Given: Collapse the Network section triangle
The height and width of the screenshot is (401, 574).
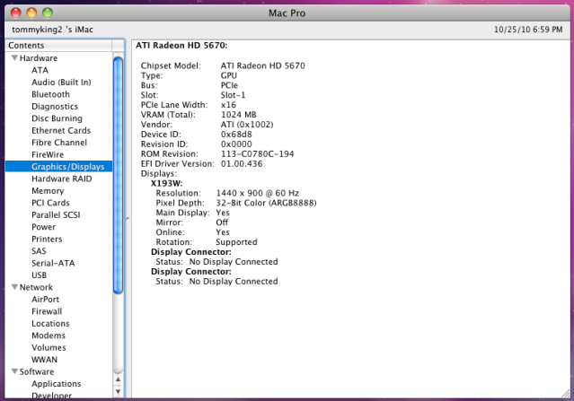Looking at the screenshot, I should [14, 287].
